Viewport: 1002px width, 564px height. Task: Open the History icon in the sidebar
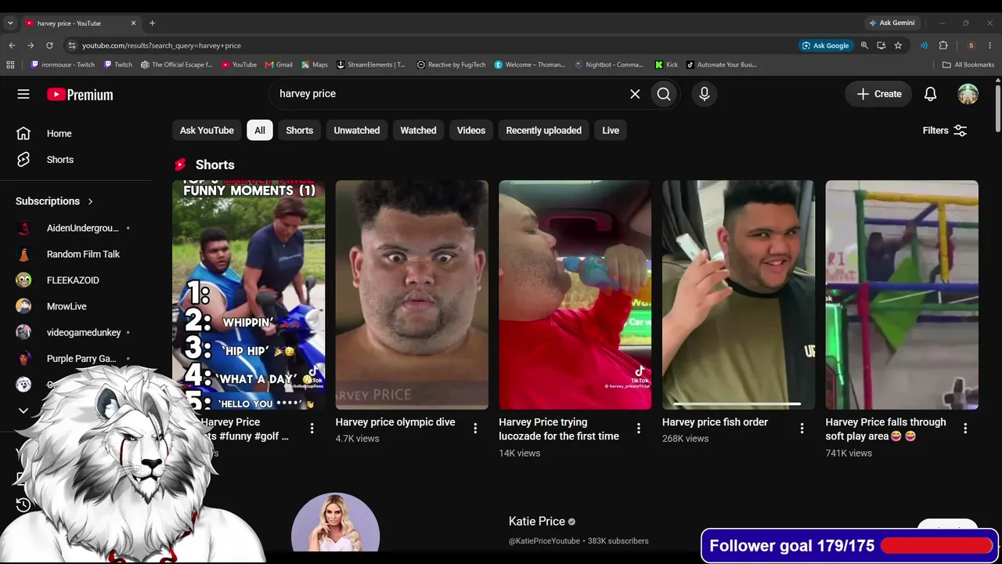tap(23, 504)
